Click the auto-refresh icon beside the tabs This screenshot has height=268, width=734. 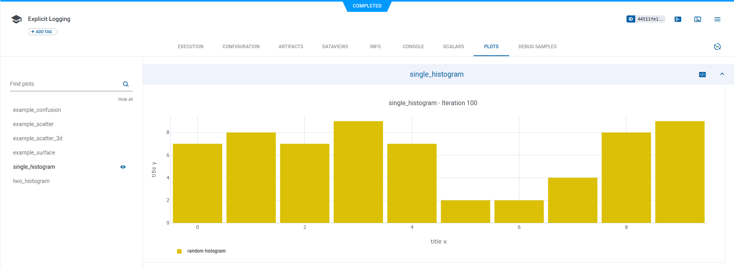click(x=717, y=47)
